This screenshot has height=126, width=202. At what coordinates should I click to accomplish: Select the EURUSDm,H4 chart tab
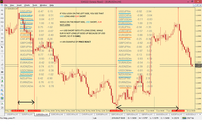click(x=42, y=114)
